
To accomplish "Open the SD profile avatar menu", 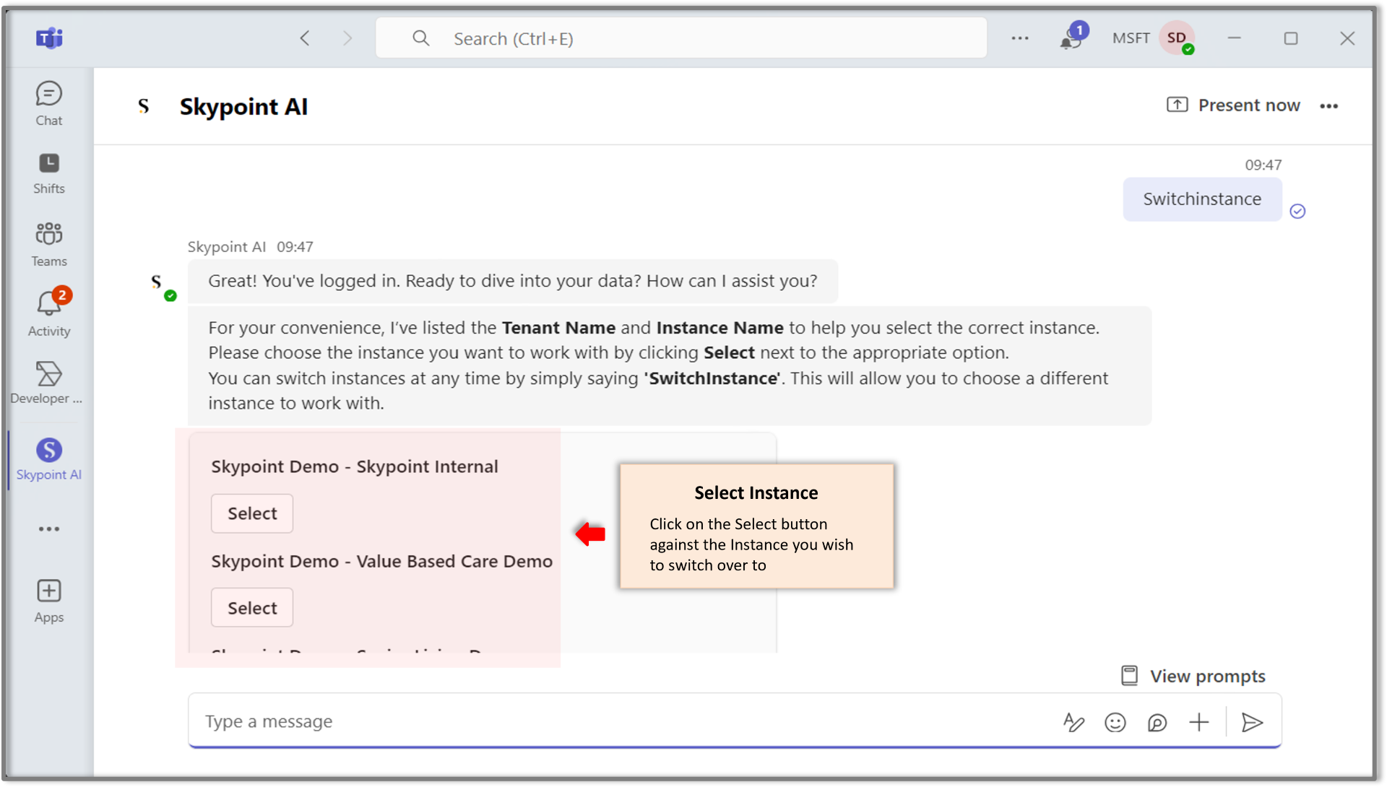I will pyautogui.click(x=1177, y=38).
